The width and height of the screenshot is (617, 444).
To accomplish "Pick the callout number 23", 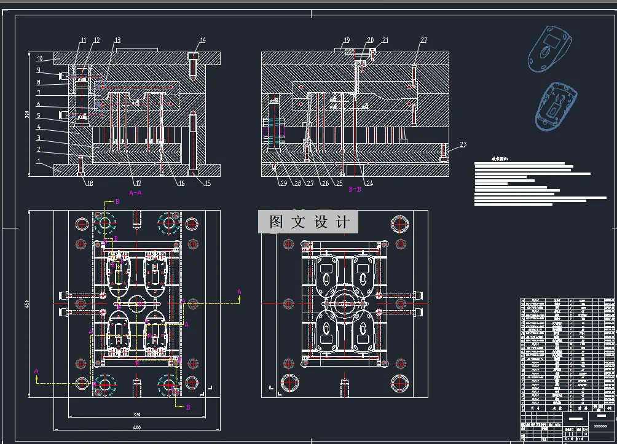I will pyautogui.click(x=463, y=145).
